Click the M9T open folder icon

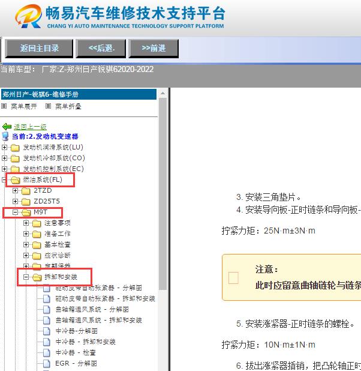click(26, 213)
